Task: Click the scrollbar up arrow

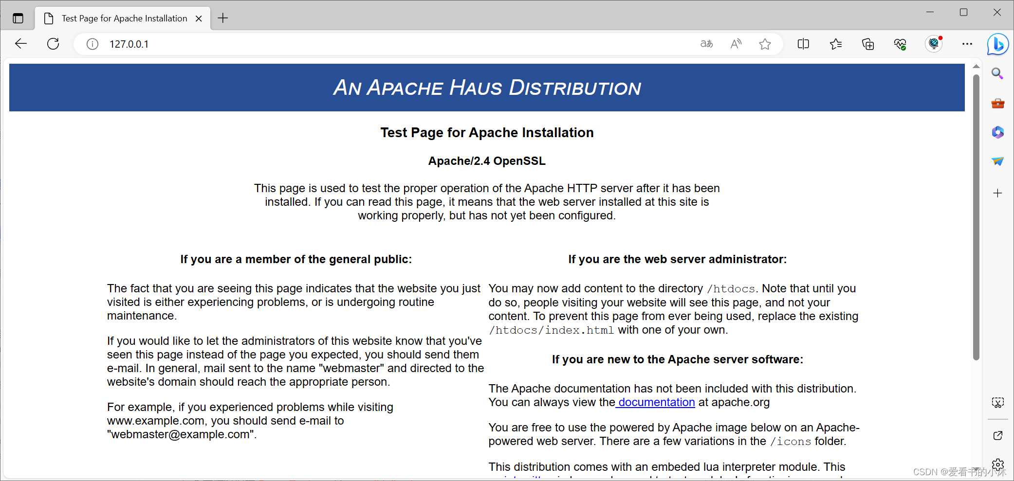Action: pyautogui.click(x=976, y=67)
